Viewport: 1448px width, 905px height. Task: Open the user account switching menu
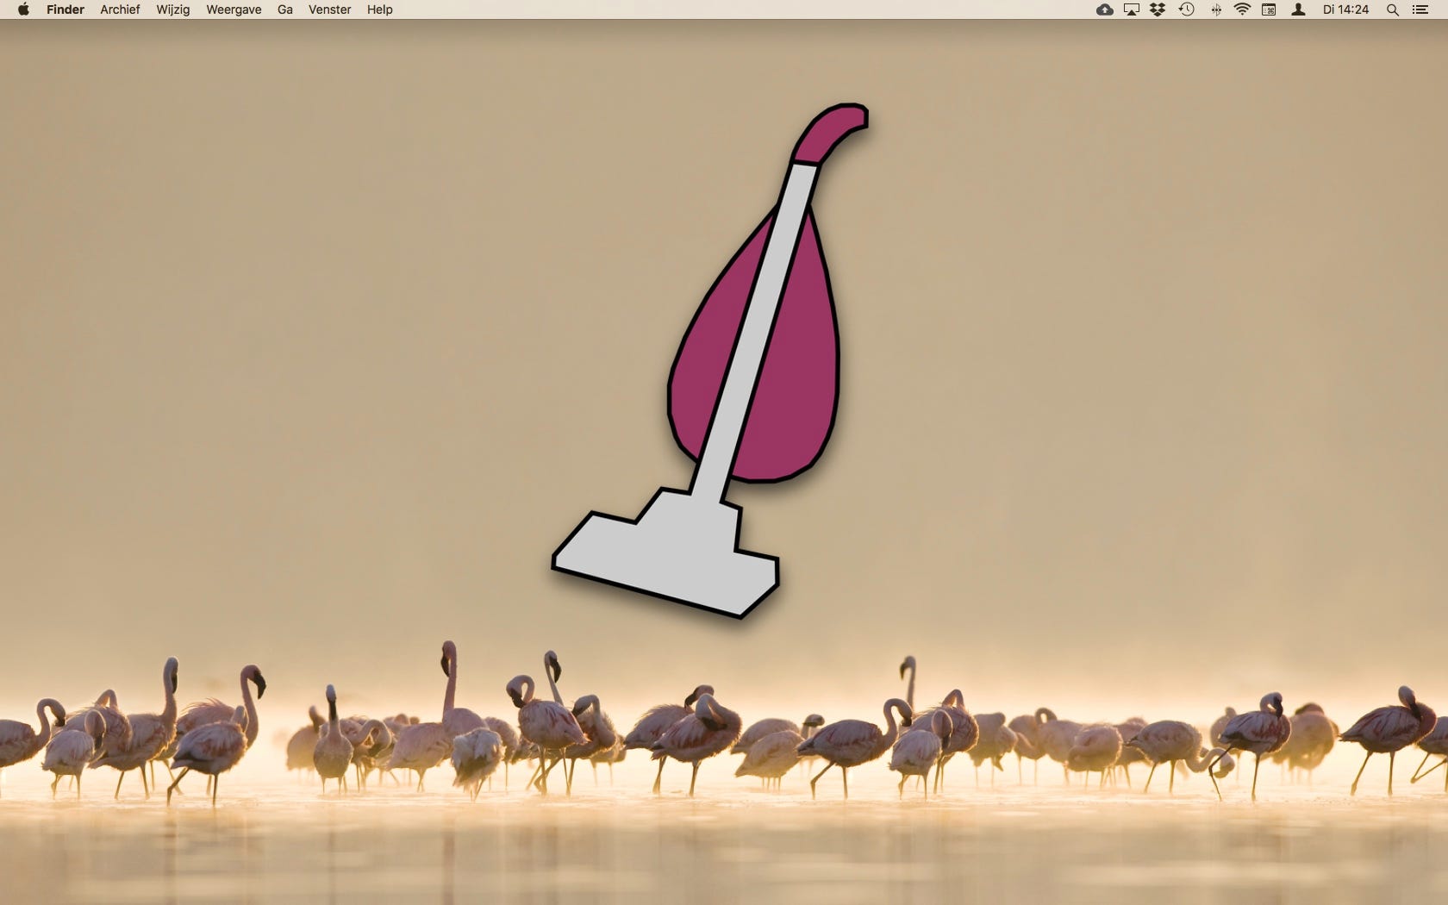coord(1298,9)
